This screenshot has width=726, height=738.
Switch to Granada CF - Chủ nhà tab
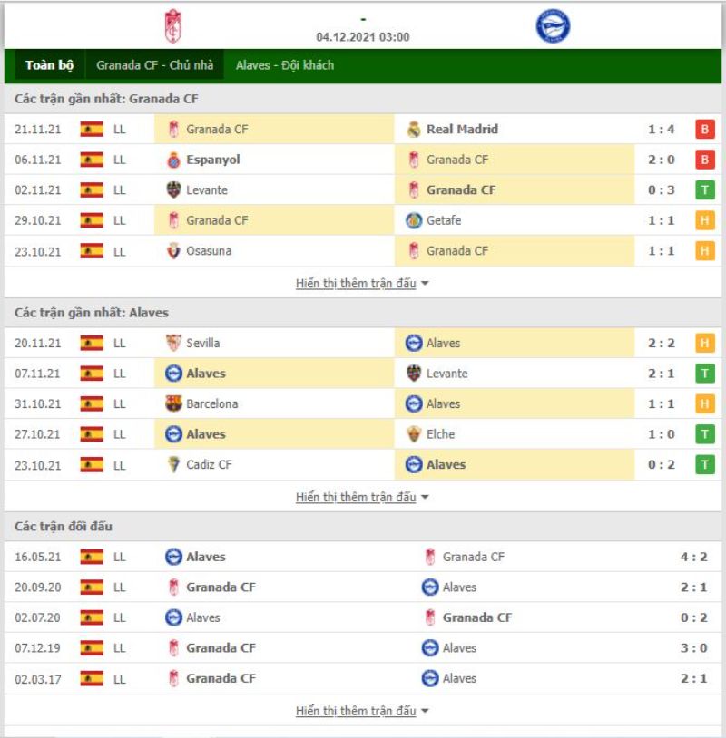click(x=154, y=65)
